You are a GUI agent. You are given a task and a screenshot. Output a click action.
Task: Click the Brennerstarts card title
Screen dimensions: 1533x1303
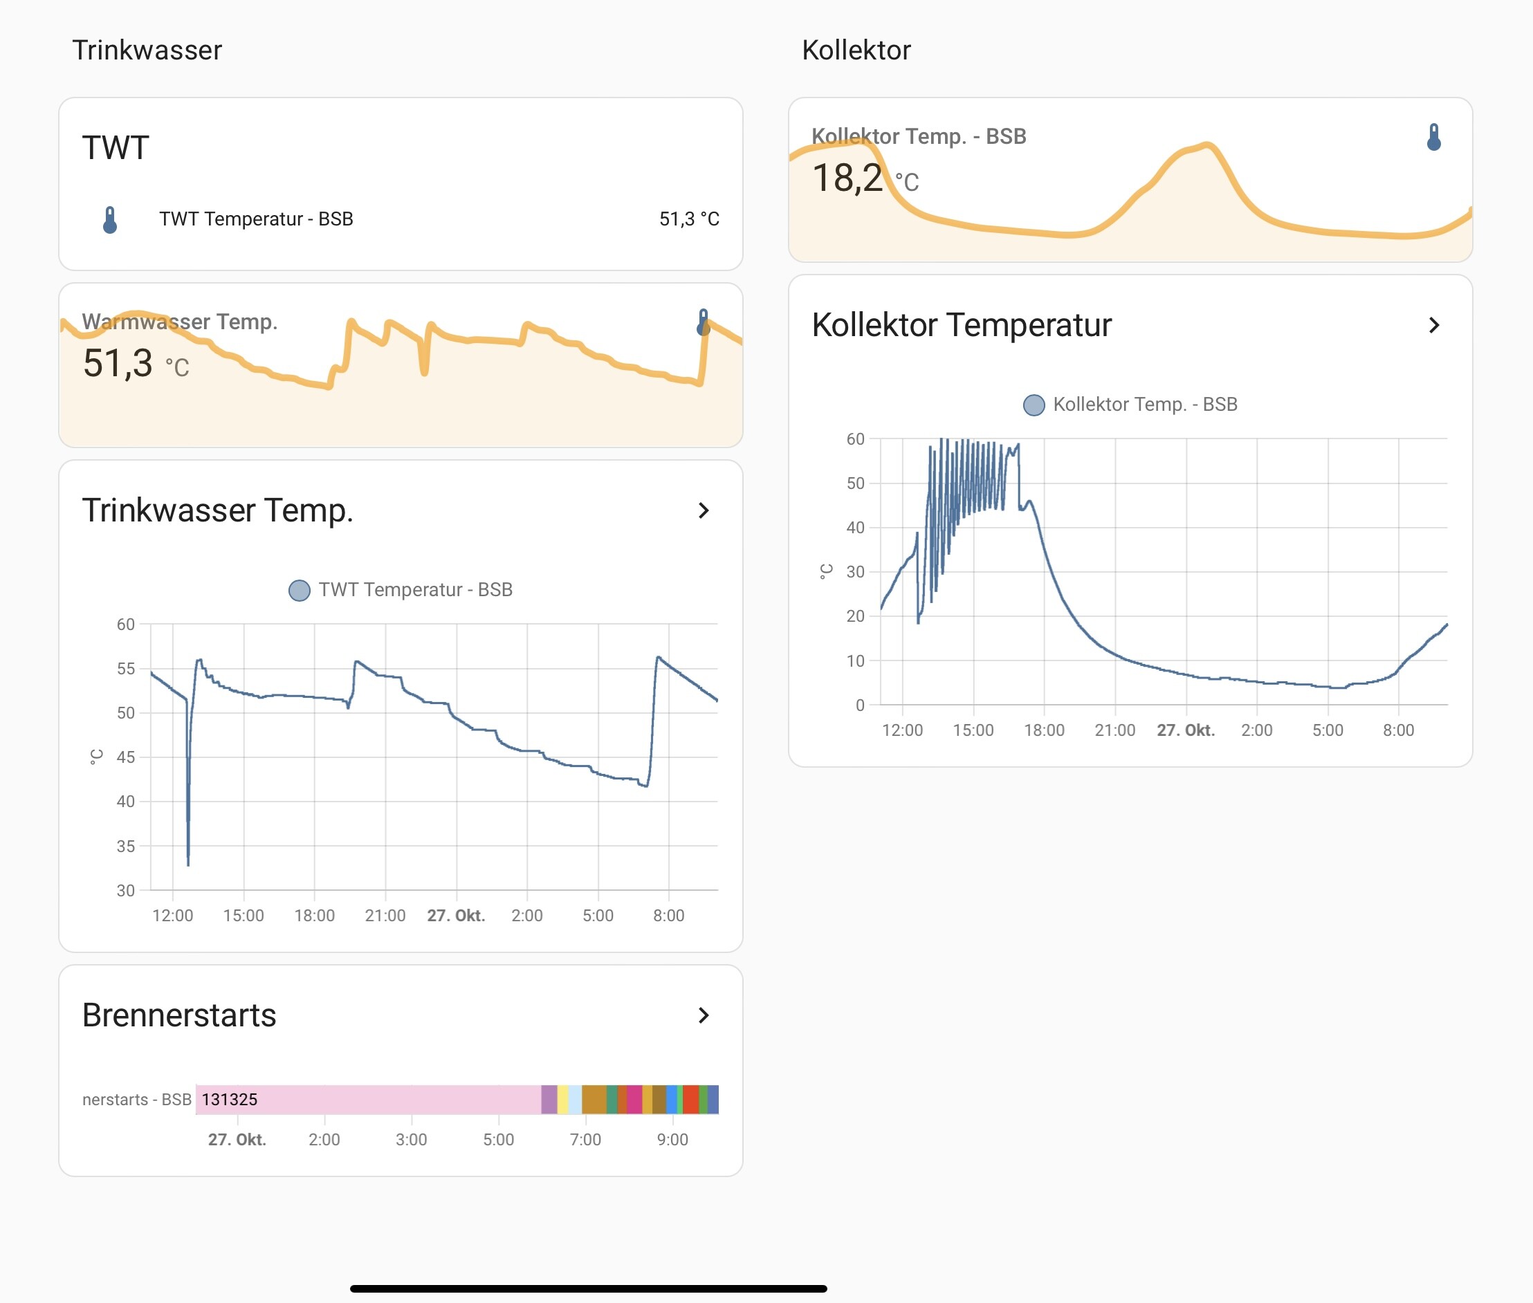(180, 1015)
